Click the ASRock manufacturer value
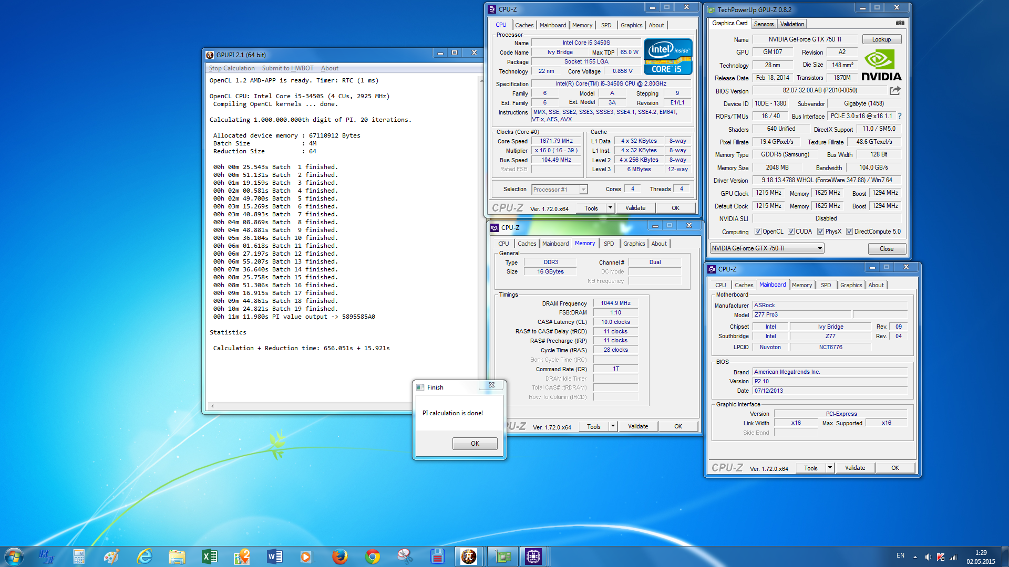 [x=830, y=305]
